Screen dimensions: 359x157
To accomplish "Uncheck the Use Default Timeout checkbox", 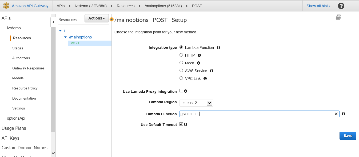I will click(x=181, y=124).
